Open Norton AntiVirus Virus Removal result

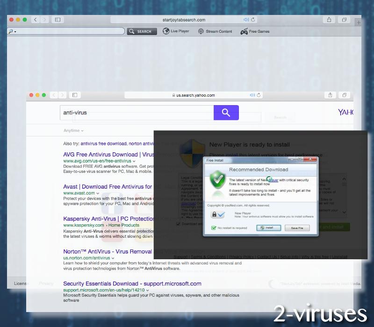(108, 251)
